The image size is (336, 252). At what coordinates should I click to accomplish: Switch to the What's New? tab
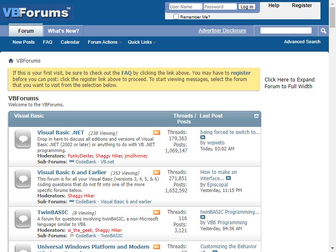[63, 31]
